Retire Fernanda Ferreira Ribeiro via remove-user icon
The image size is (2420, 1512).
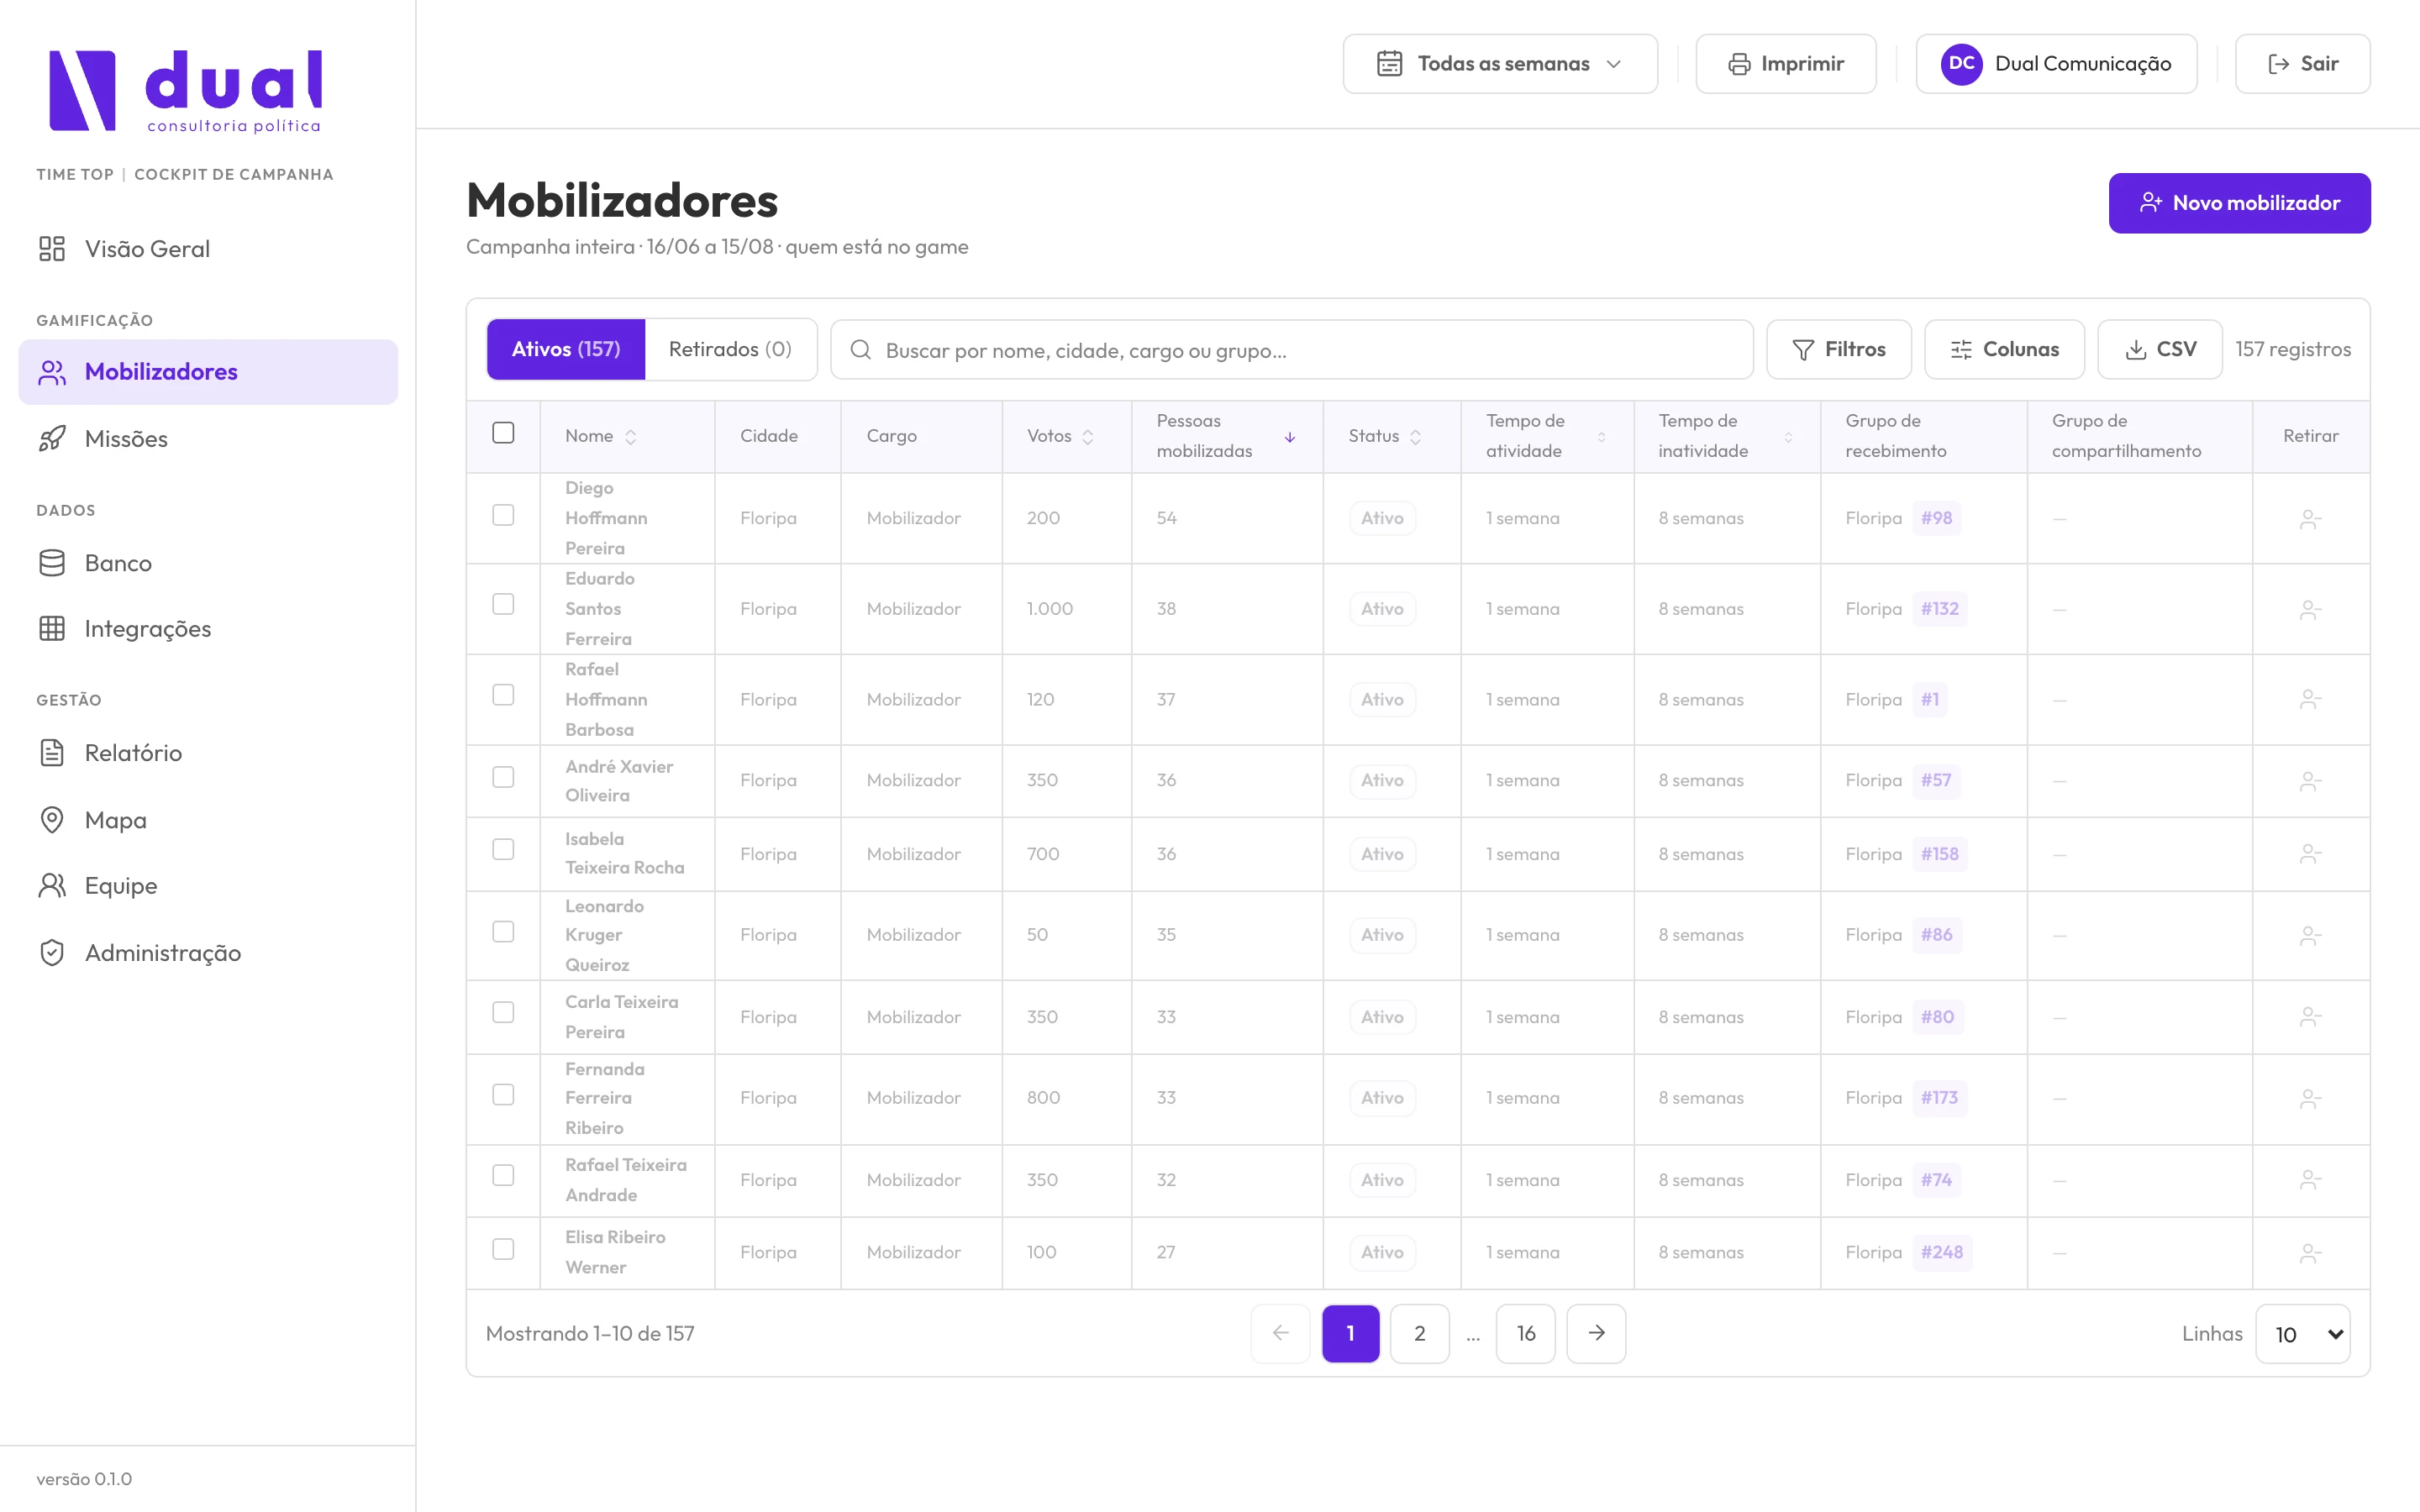(x=2310, y=1098)
